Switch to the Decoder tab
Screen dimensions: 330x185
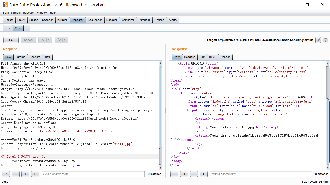click(x=112, y=20)
